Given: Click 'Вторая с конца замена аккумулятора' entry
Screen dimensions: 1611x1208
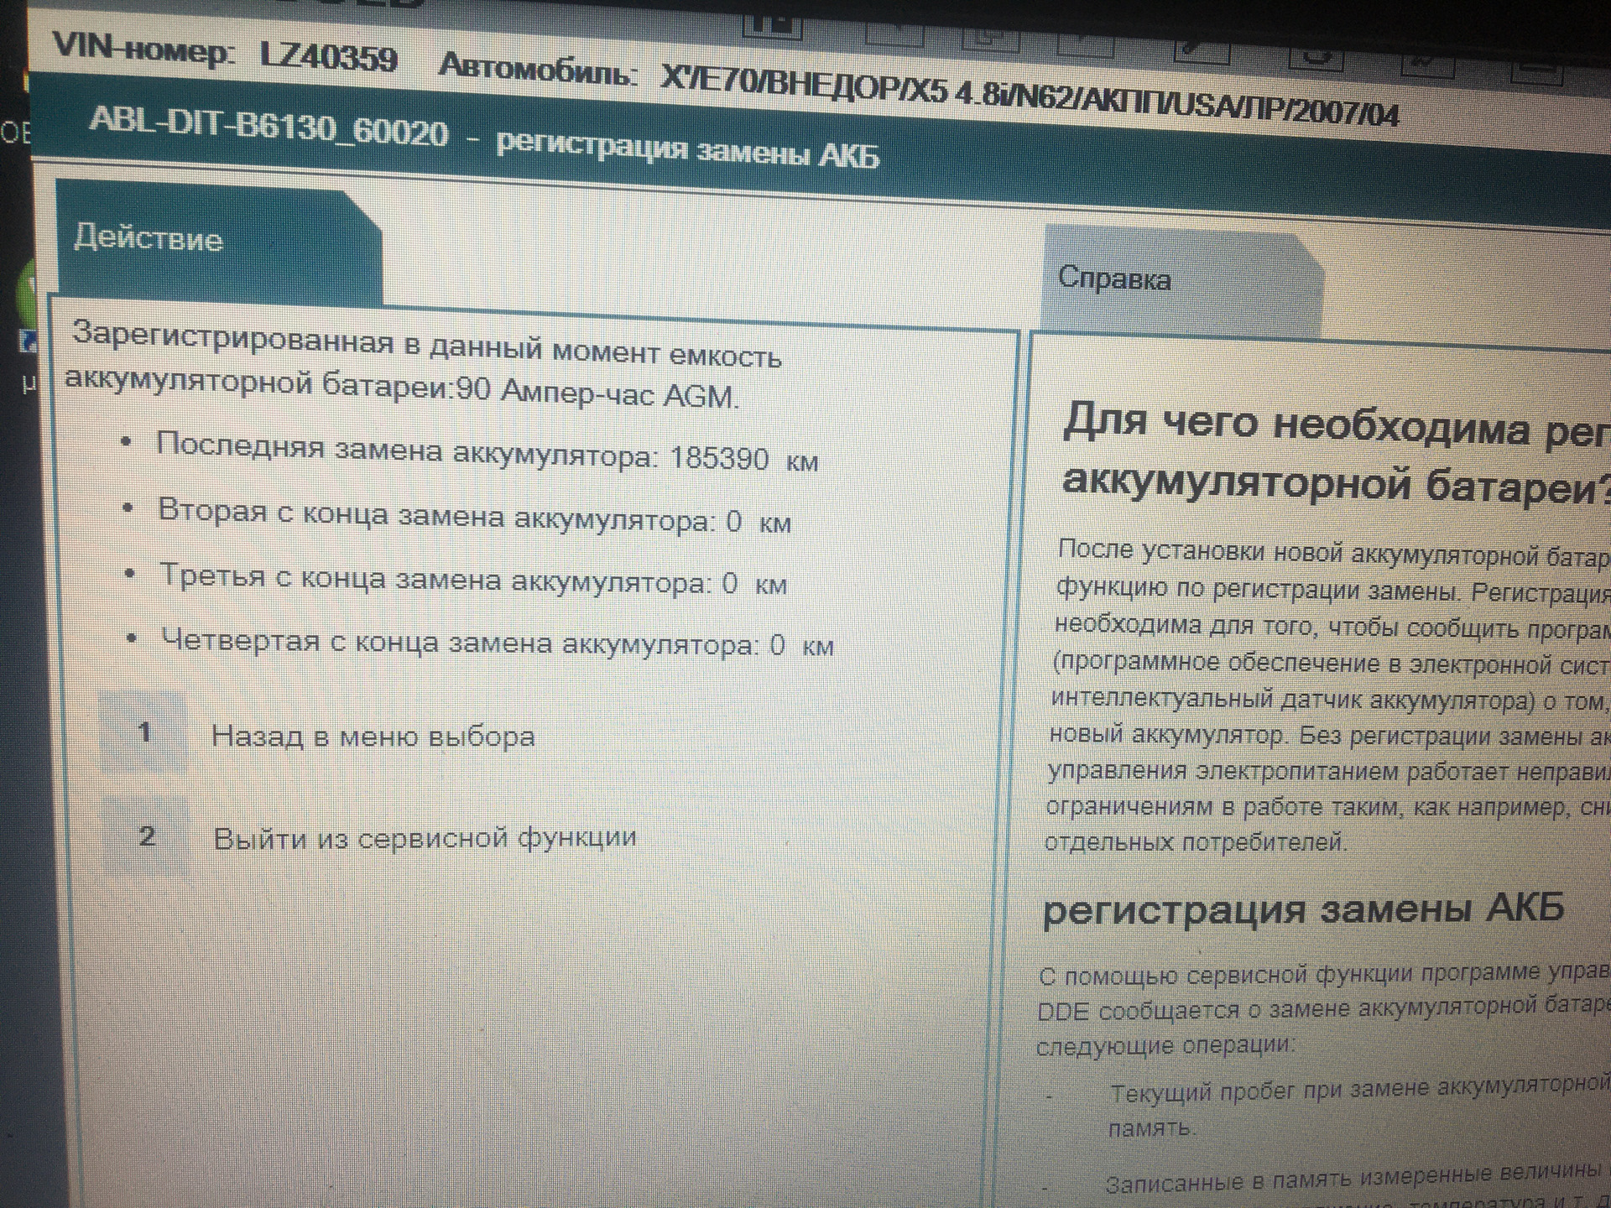Looking at the screenshot, I should pos(474,518).
